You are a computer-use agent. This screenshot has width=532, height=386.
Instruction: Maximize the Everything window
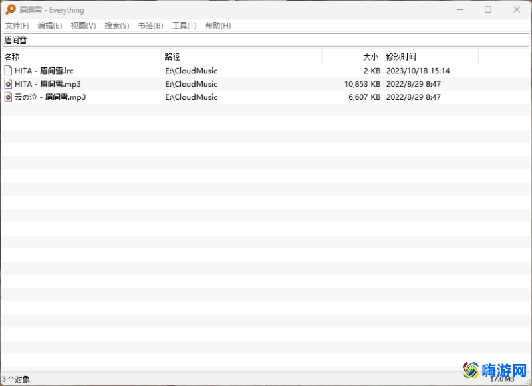488,9
